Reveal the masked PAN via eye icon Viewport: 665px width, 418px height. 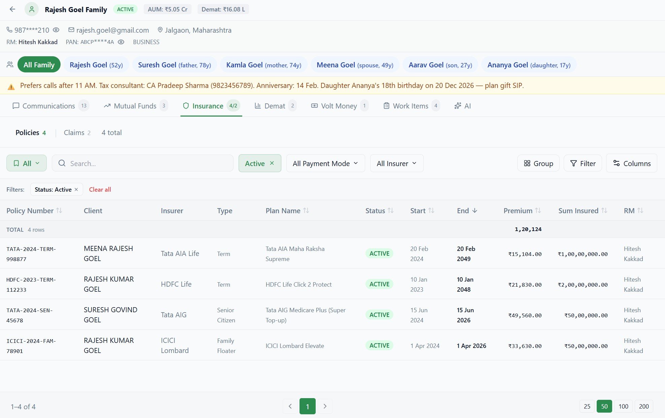[x=121, y=42]
